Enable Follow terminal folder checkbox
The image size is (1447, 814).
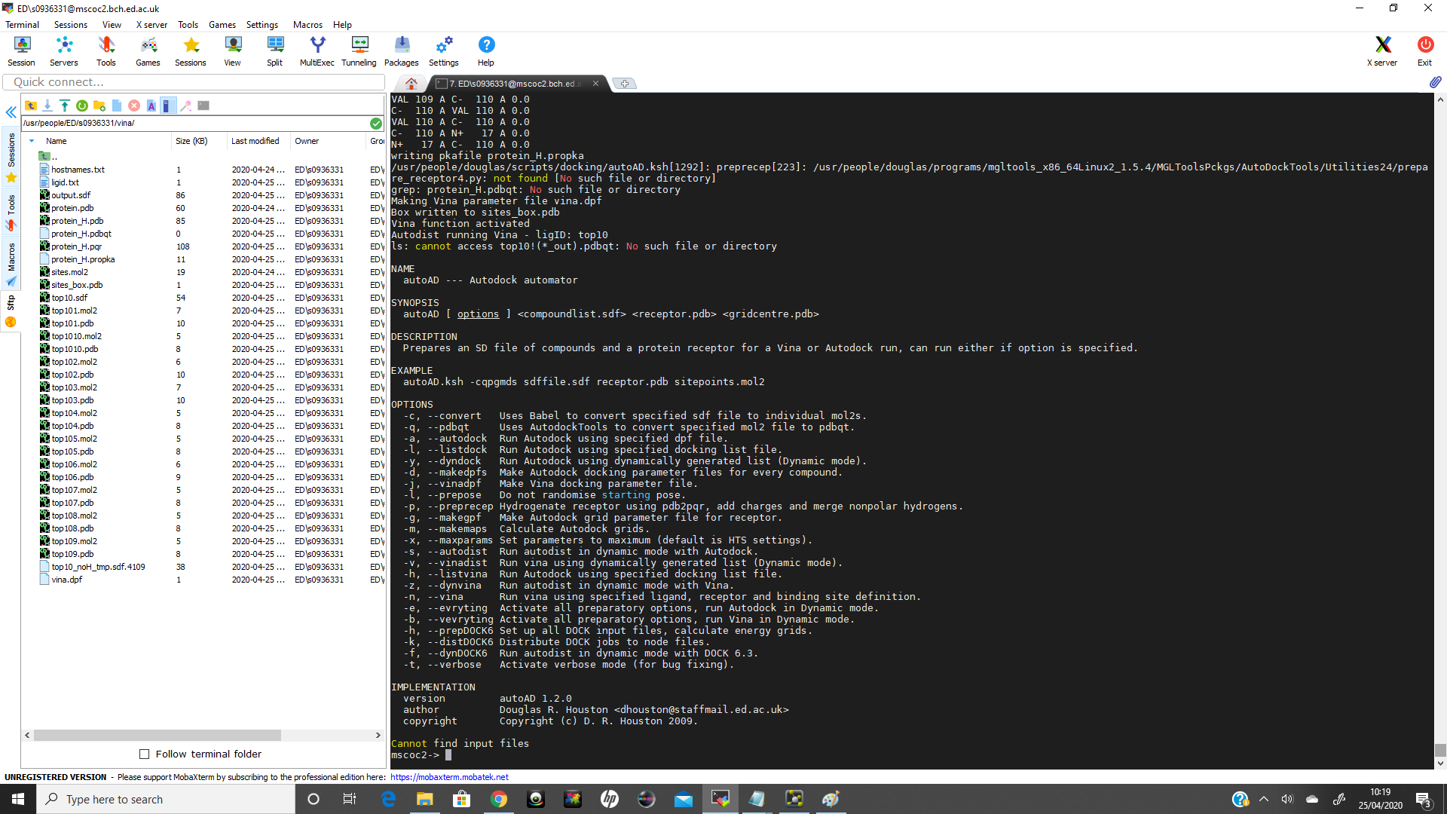(x=145, y=754)
